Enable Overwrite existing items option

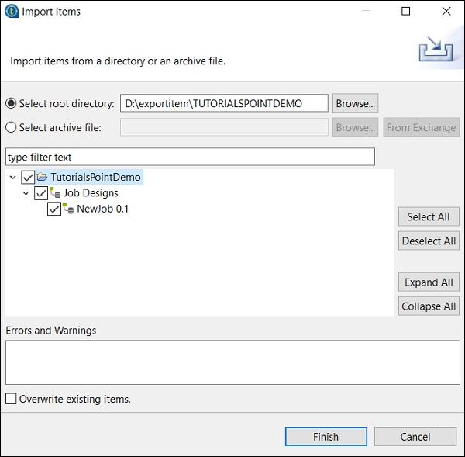12,399
